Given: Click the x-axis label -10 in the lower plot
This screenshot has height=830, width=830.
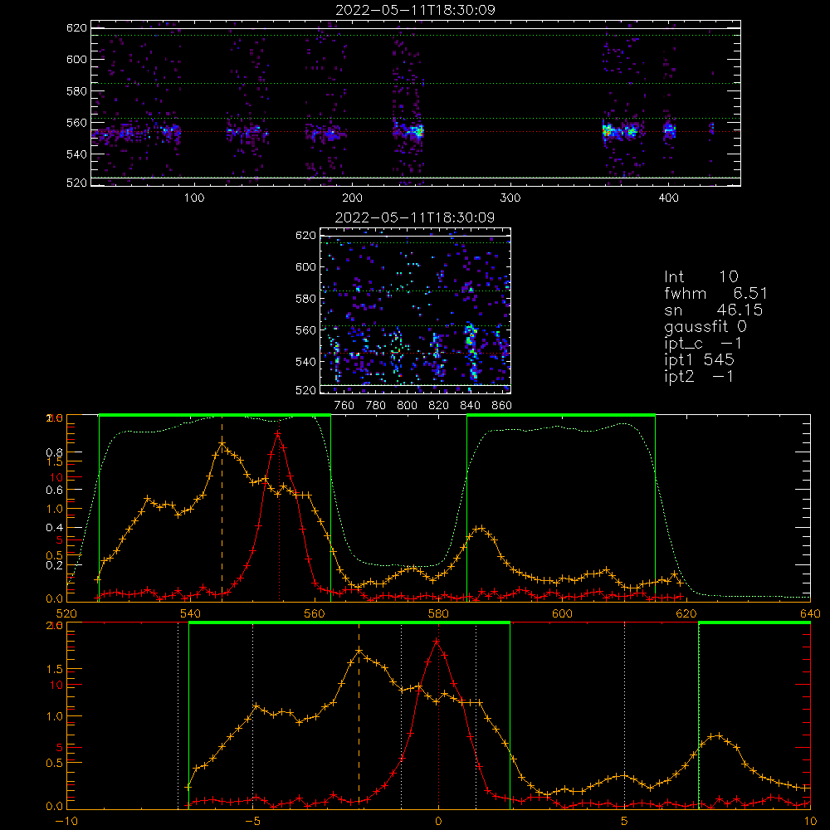Looking at the screenshot, I should tap(66, 821).
